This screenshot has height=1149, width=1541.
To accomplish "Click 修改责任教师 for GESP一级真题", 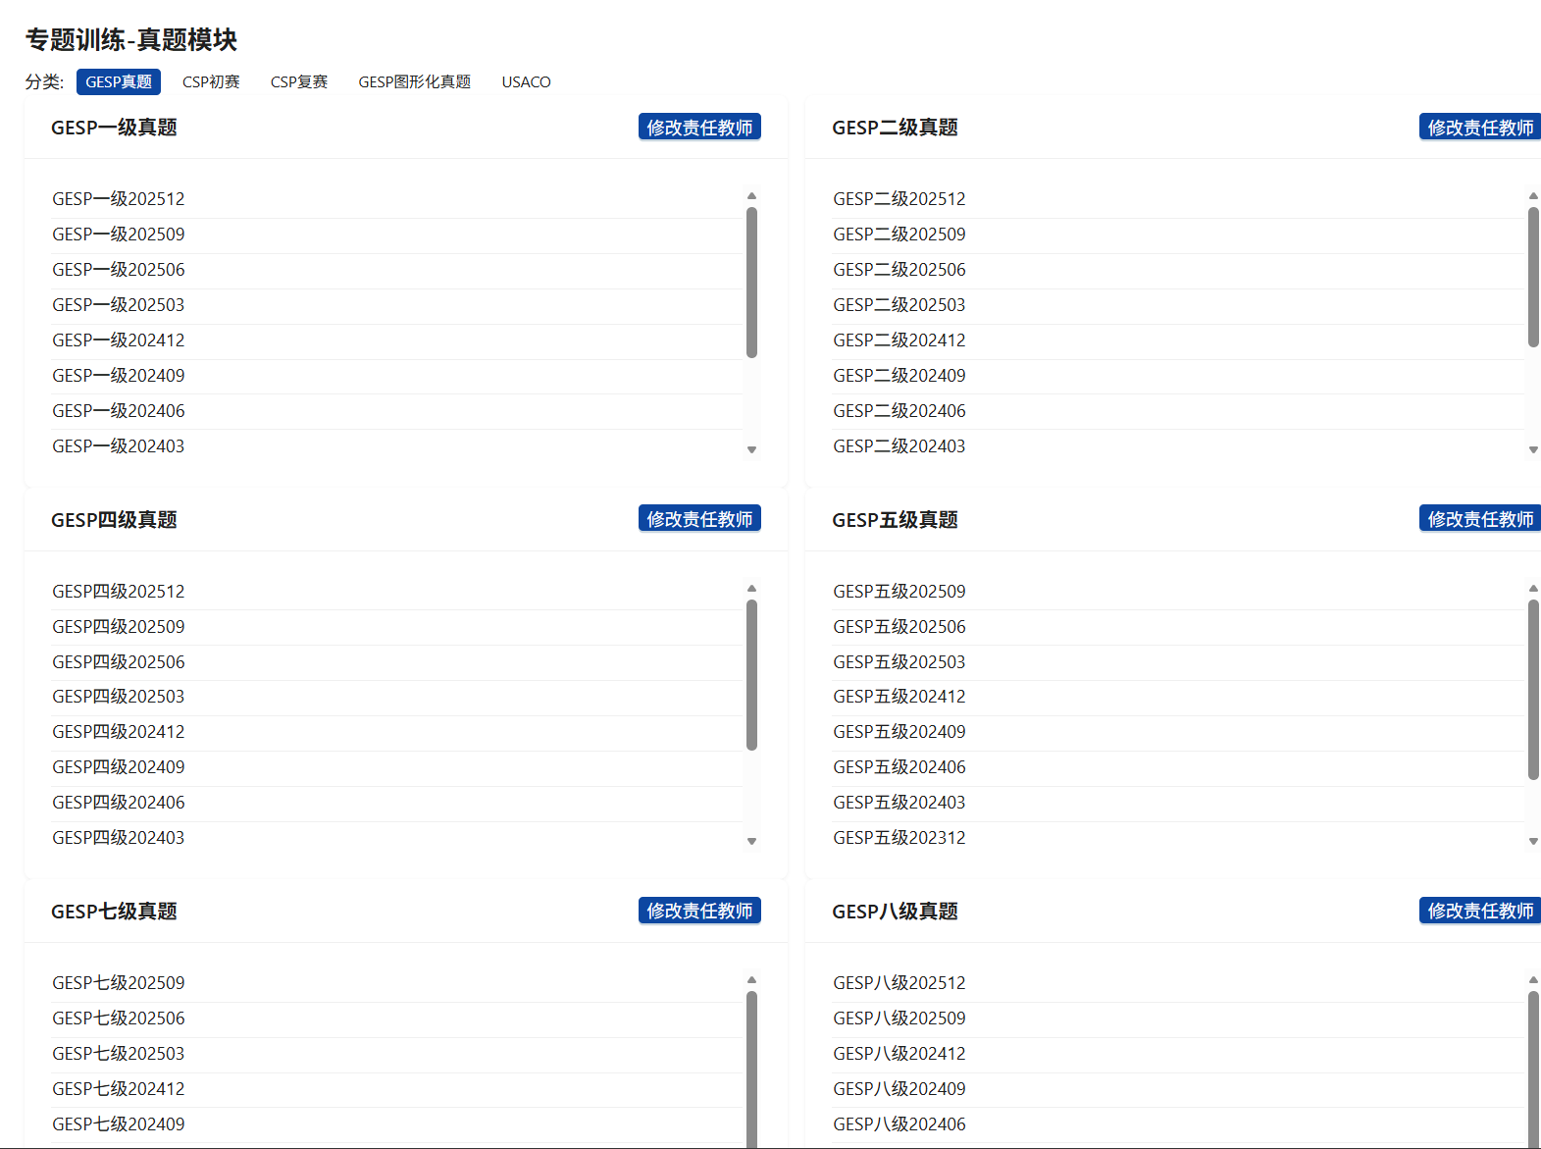I will point(699,128).
